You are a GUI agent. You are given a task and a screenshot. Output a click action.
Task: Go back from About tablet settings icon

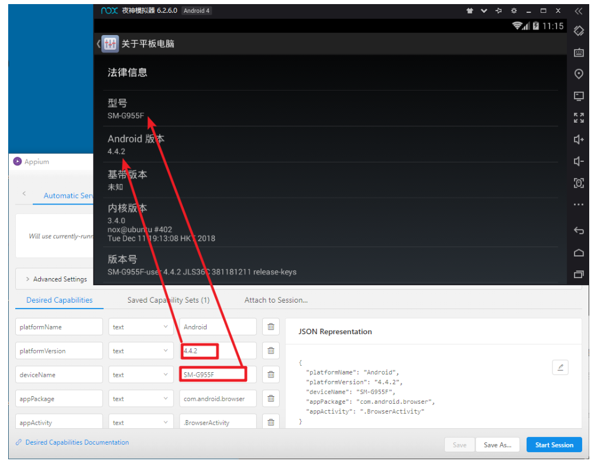coord(108,44)
